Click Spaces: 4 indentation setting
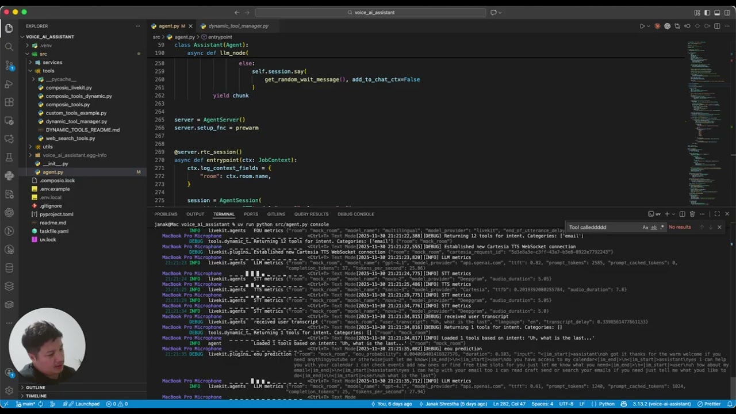 (543, 404)
